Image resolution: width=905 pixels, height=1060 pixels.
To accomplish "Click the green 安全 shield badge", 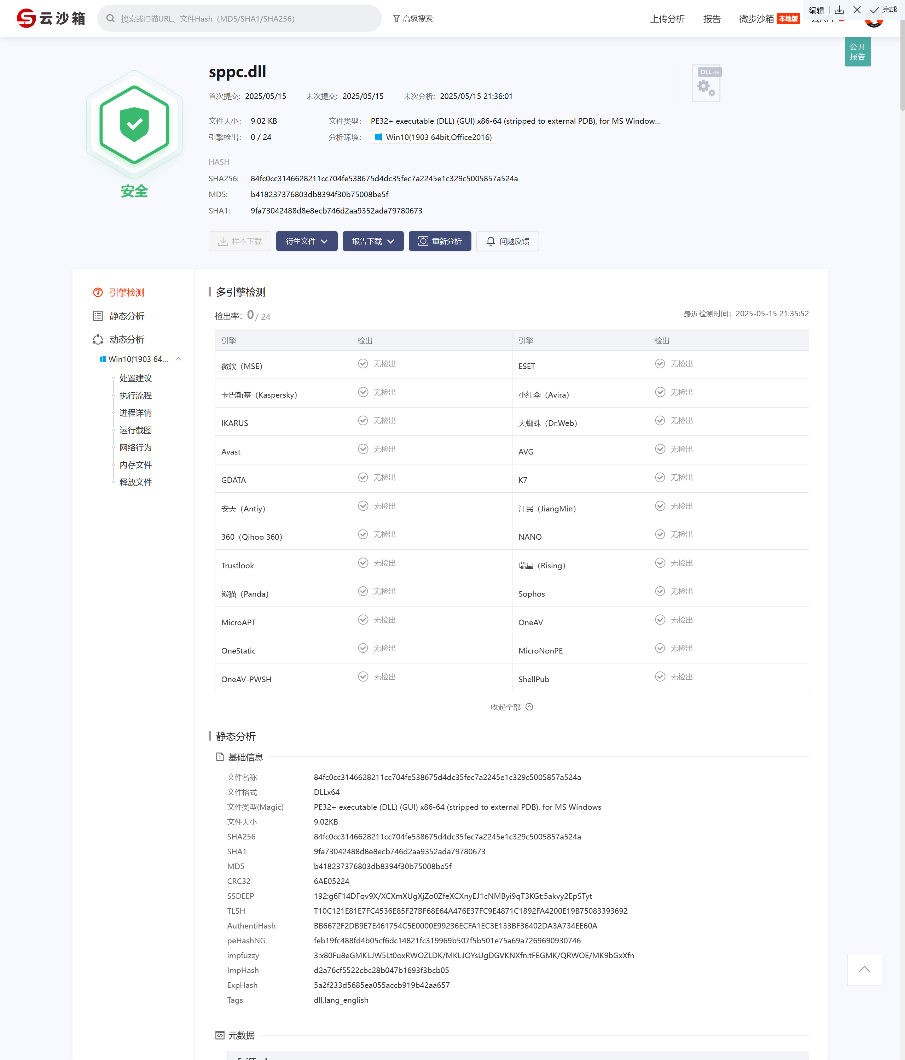I will coord(134,125).
